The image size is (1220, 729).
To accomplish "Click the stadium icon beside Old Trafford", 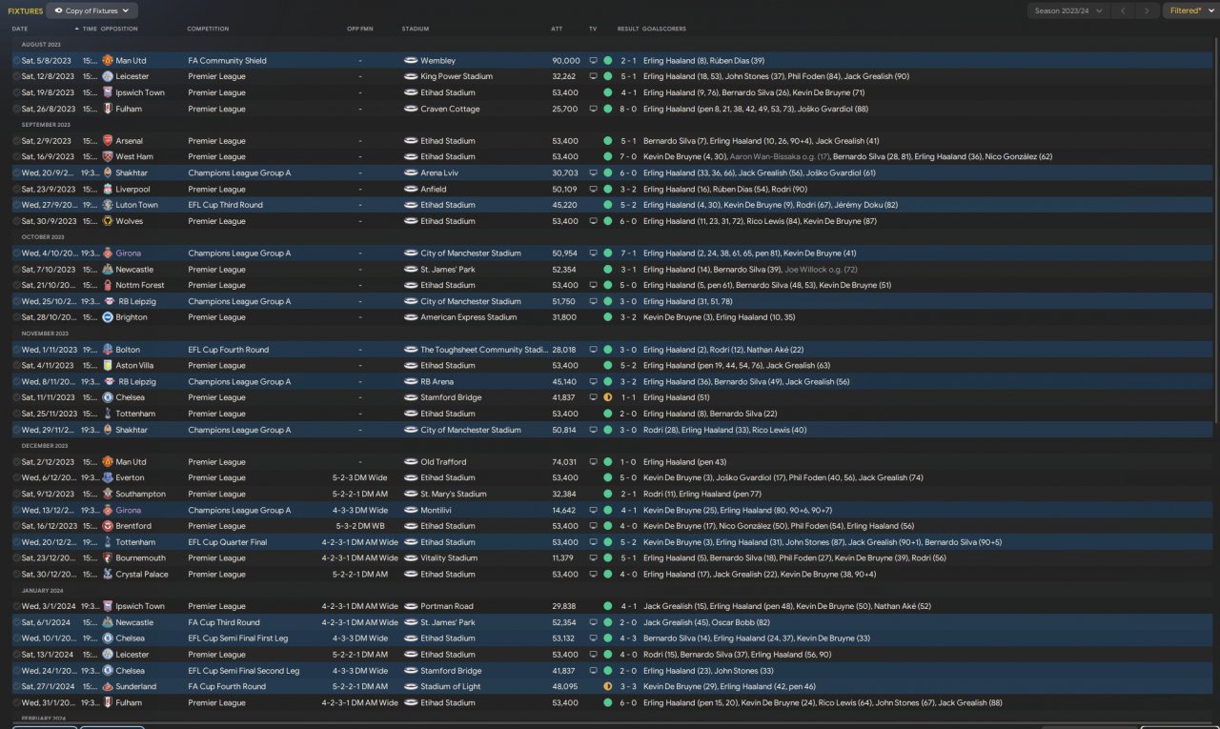I will coord(411,462).
